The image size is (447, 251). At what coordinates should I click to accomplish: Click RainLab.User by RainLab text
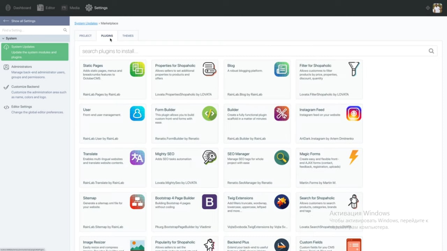click(x=101, y=139)
